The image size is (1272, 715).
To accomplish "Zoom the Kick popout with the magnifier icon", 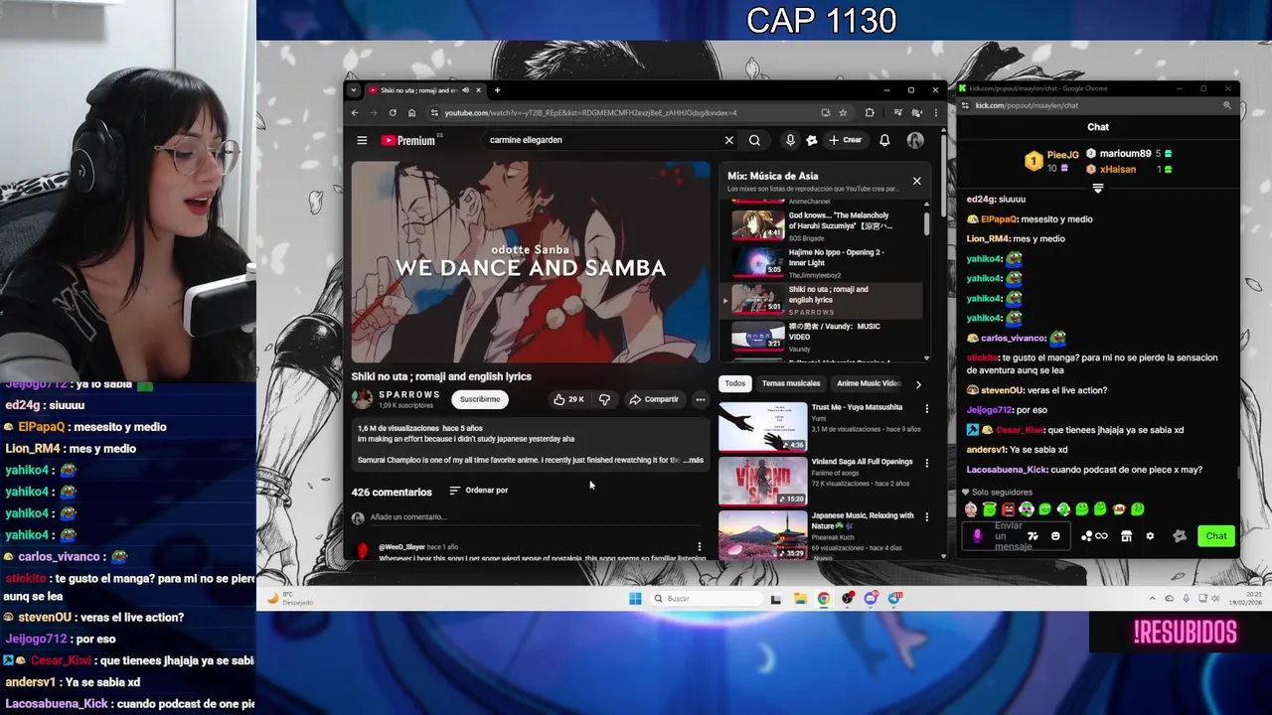I will pos(1227,105).
